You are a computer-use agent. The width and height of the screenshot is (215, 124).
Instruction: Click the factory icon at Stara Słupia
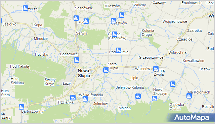pyautogui.click(x=106, y=70)
